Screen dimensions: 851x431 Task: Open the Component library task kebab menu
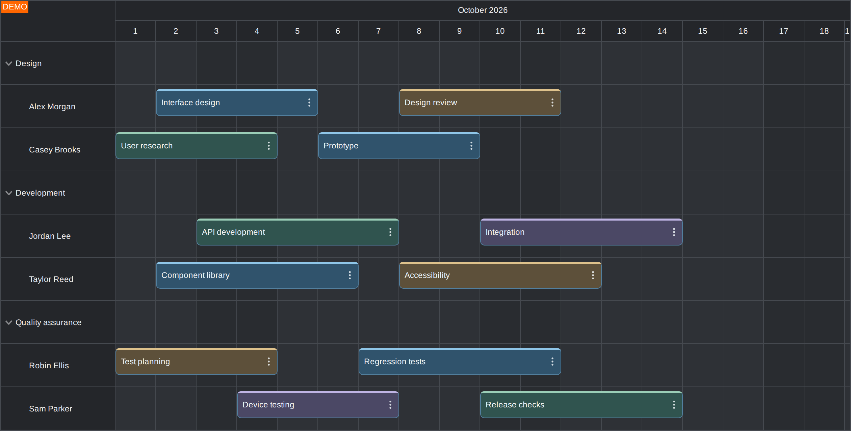(350, 275)
